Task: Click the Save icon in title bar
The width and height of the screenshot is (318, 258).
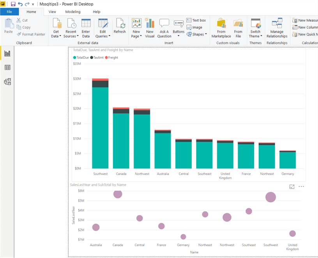Action: (x=13, y=4)
